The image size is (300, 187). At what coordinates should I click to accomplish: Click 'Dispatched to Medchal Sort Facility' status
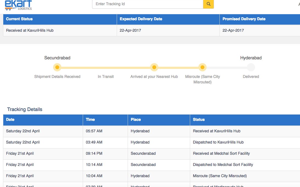pyautogui.click(x=223, y=165)
